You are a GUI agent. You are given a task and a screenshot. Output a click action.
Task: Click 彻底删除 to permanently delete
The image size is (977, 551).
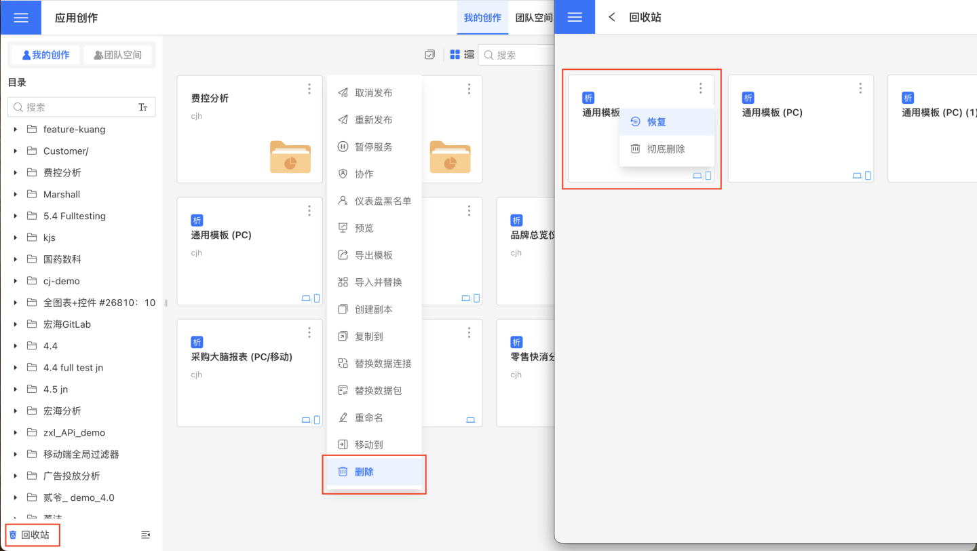(666, 149)
